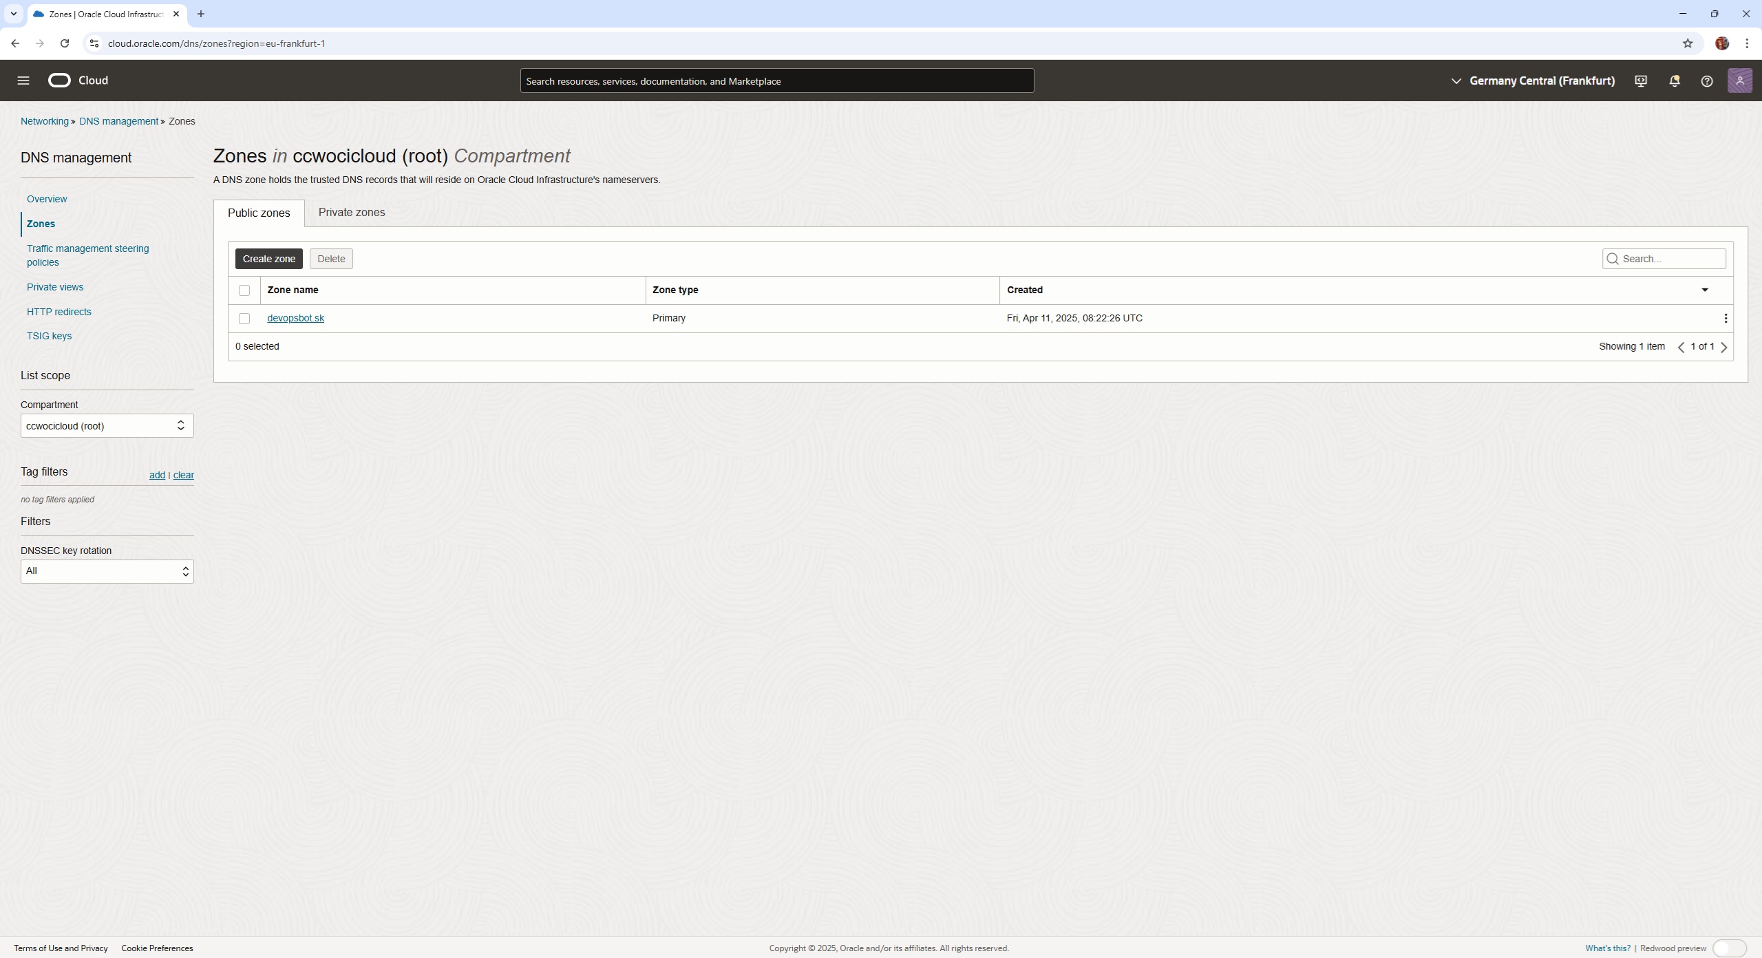Open HTTP redirects in sidebar
This screenshot has height=958, width=1762.
pyautogui.click(x=59, y=312)
